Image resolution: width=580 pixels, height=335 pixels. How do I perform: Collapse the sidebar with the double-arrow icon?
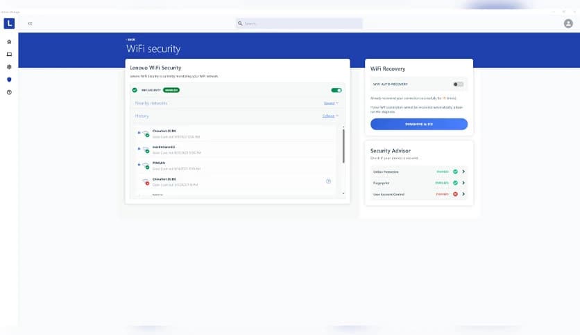click(x=30, y=24)
